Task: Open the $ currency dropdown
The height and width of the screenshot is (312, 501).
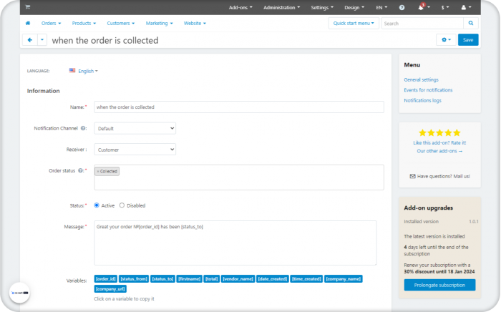Action: click(445, 7)
